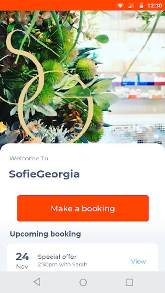Tap the Upcoming booking heading

pyautogui.click(x=45, y=234)
